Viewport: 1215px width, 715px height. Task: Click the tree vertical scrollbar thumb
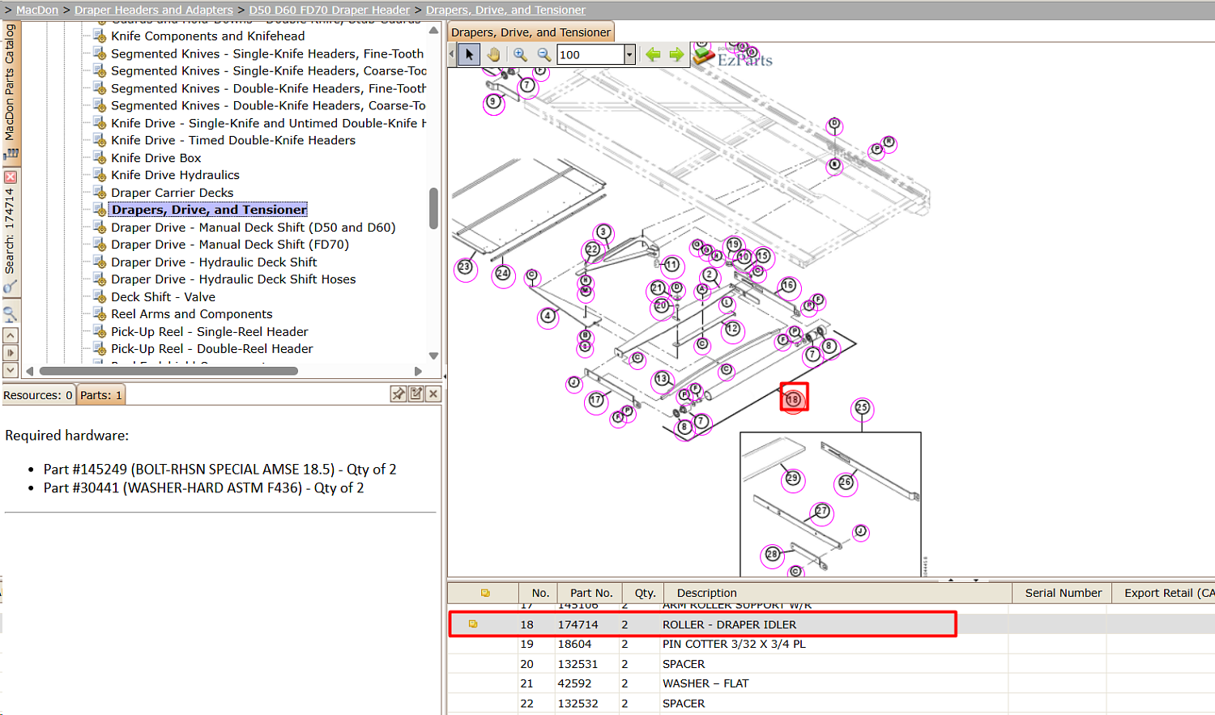(433, 208)
